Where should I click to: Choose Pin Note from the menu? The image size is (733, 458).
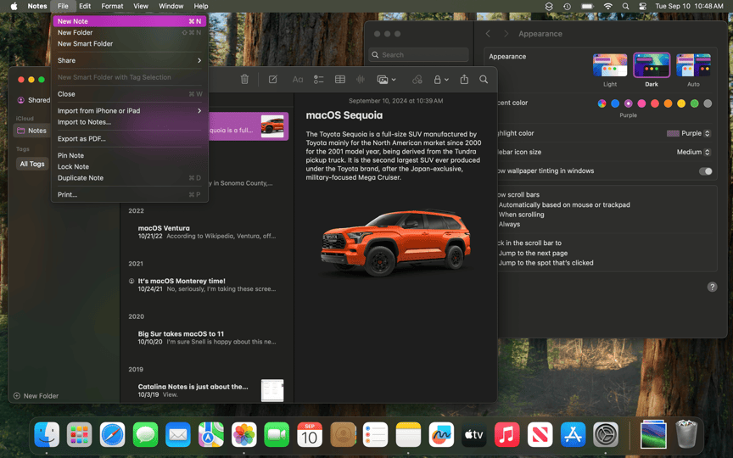coord(130,155)
